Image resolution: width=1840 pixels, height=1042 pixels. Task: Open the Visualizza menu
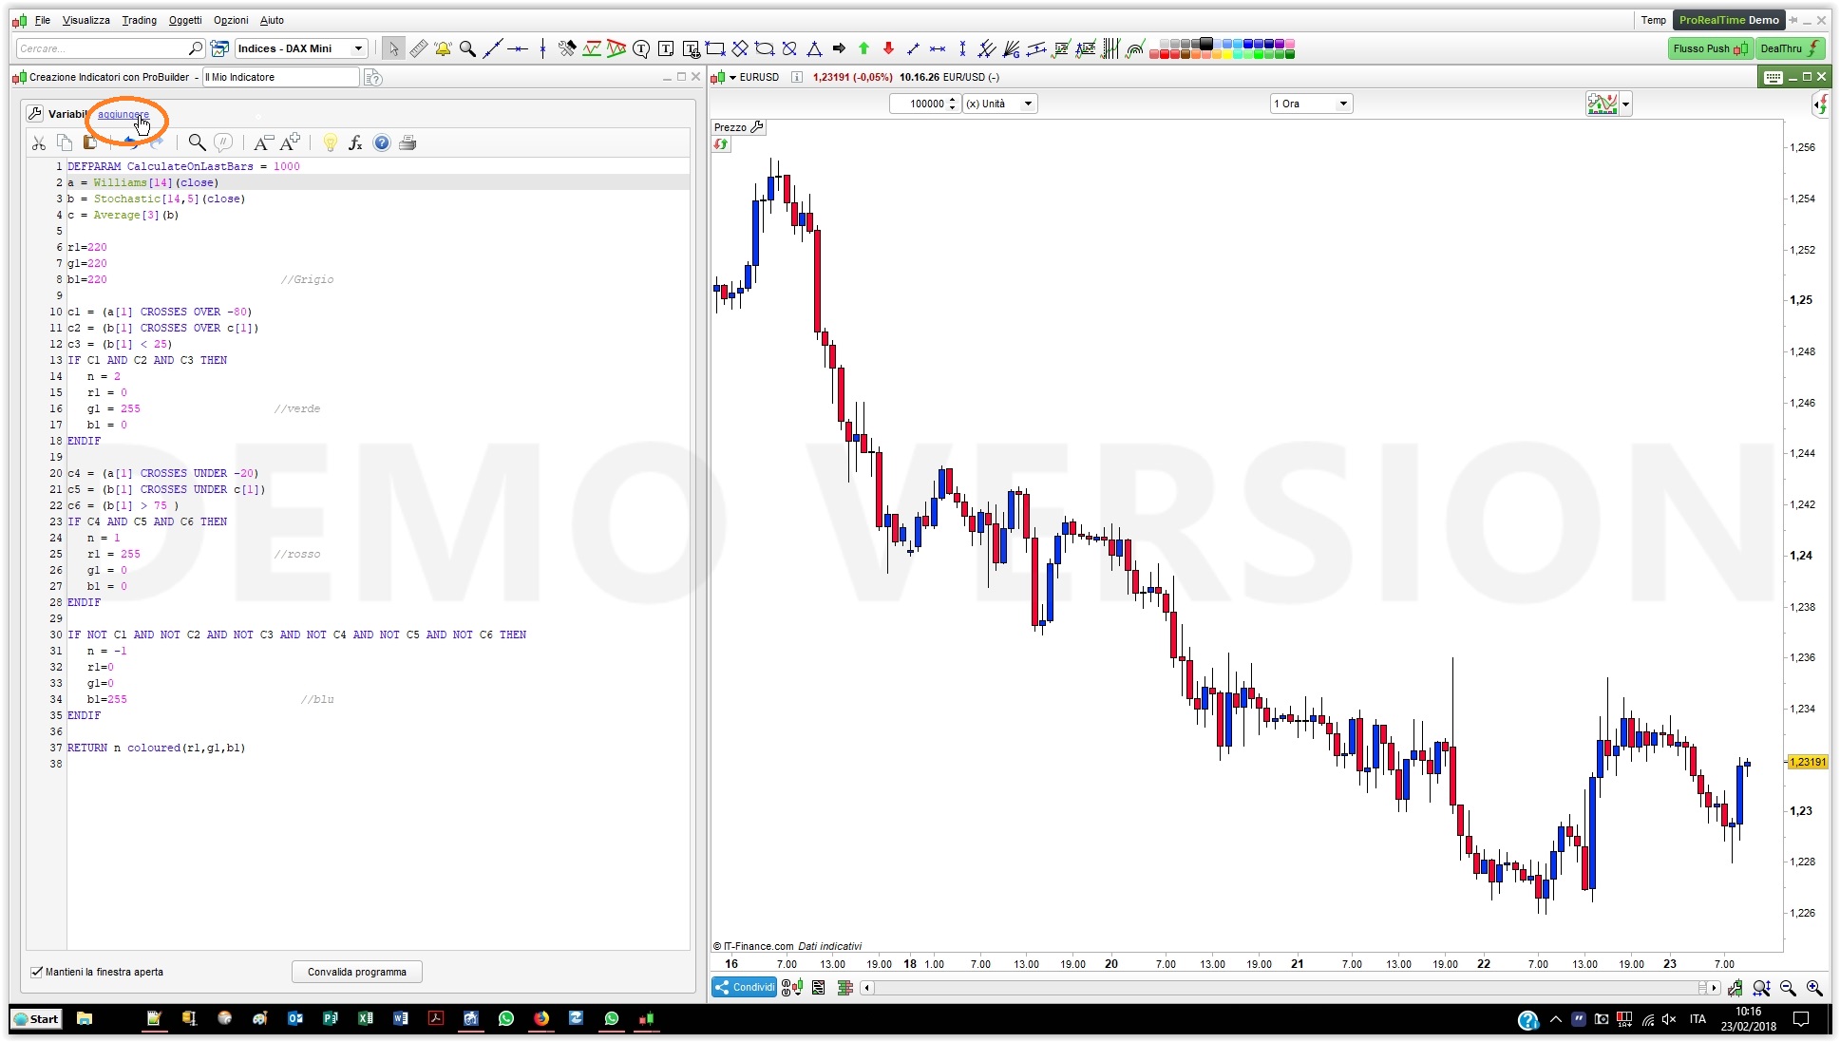85,20
